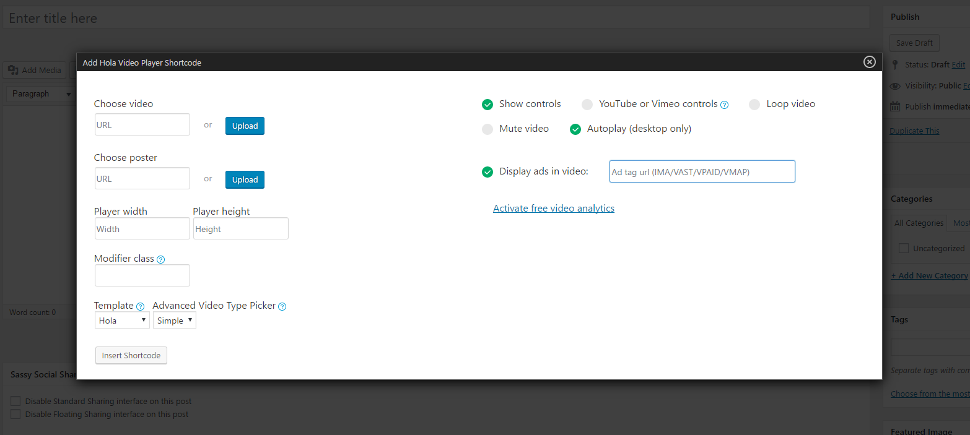
Task: Click the Add New Category link
Action: pyautogui.click(x=929, y=275)
